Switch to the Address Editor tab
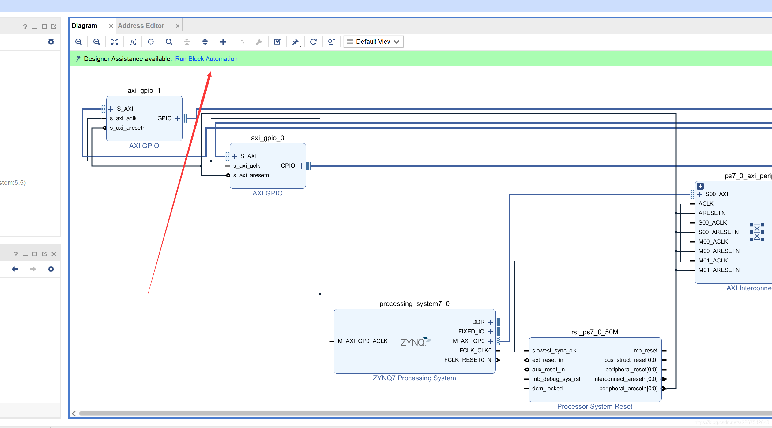This screenshot has width=772, height=428. (x=141, y=26)
